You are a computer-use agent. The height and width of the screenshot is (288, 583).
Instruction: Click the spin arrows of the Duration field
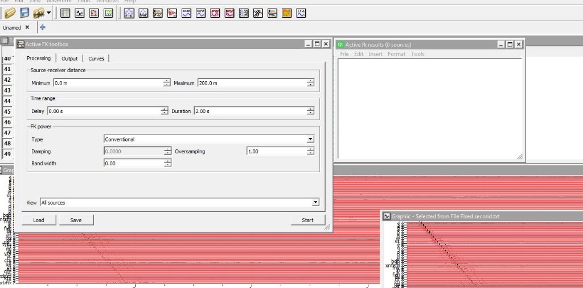coord(310,111)
